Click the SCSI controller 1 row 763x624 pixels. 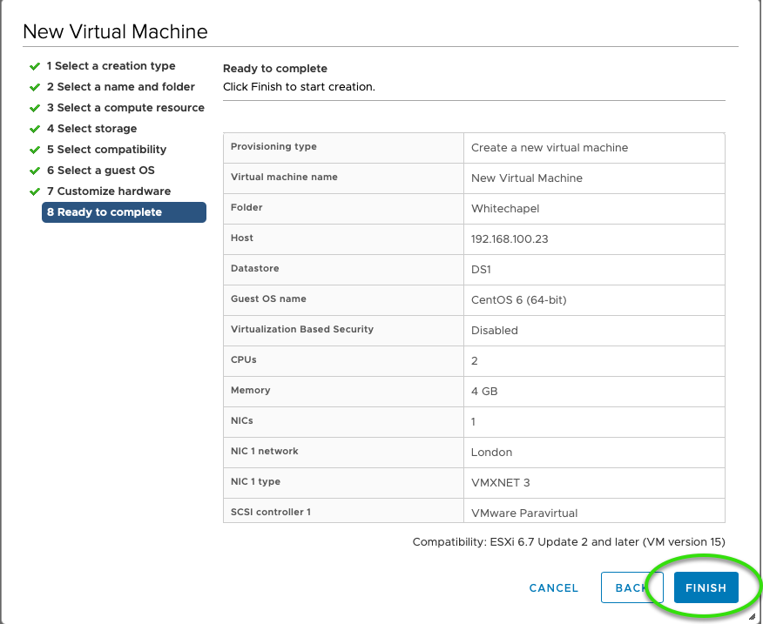pyautogui.click(x=474, y=511)
